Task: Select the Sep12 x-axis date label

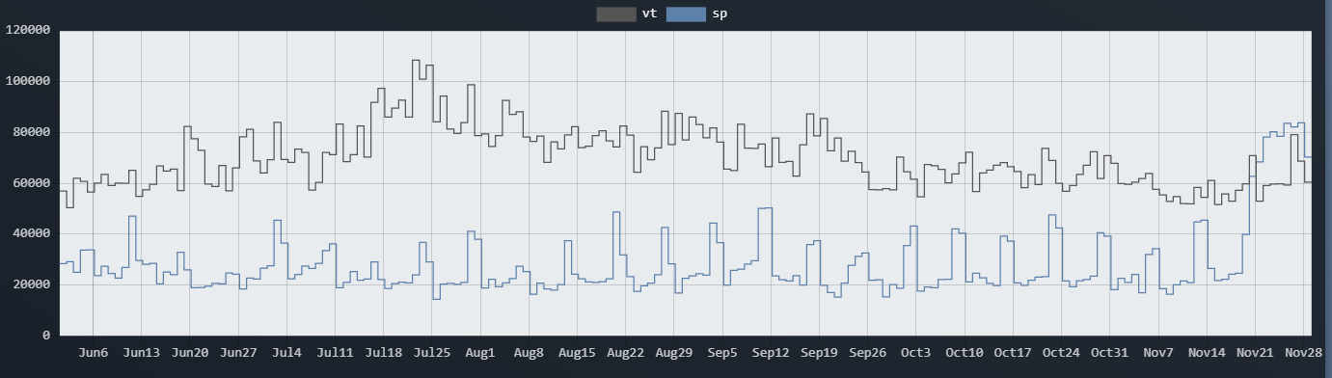Action: [771, 353]
